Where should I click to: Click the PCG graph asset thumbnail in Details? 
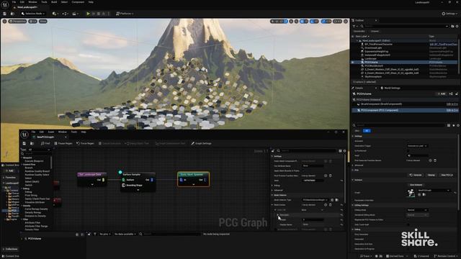pyautogui.click(x=411, y=193)
